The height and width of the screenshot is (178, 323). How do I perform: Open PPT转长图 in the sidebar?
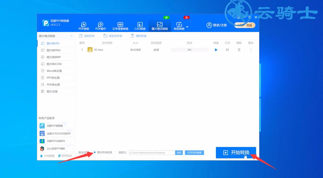coord(56,78)
